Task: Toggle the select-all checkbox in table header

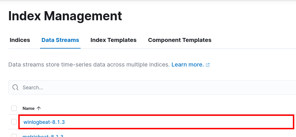Action: tap(14, 108)
